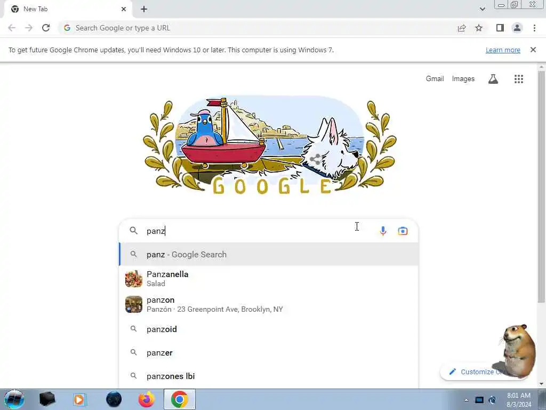Show hidden tray icons arrow
The width and height of the screenshot is (546, 410).
466,400
